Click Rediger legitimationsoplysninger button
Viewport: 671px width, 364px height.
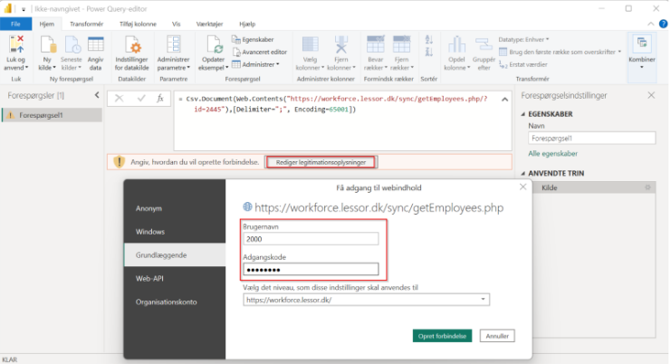pos(321,162)
